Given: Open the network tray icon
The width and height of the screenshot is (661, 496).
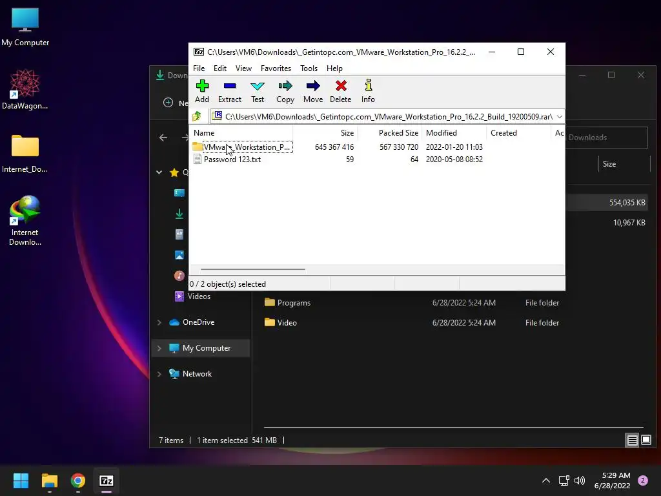Looking at the screenshot, I should point(564,480).
